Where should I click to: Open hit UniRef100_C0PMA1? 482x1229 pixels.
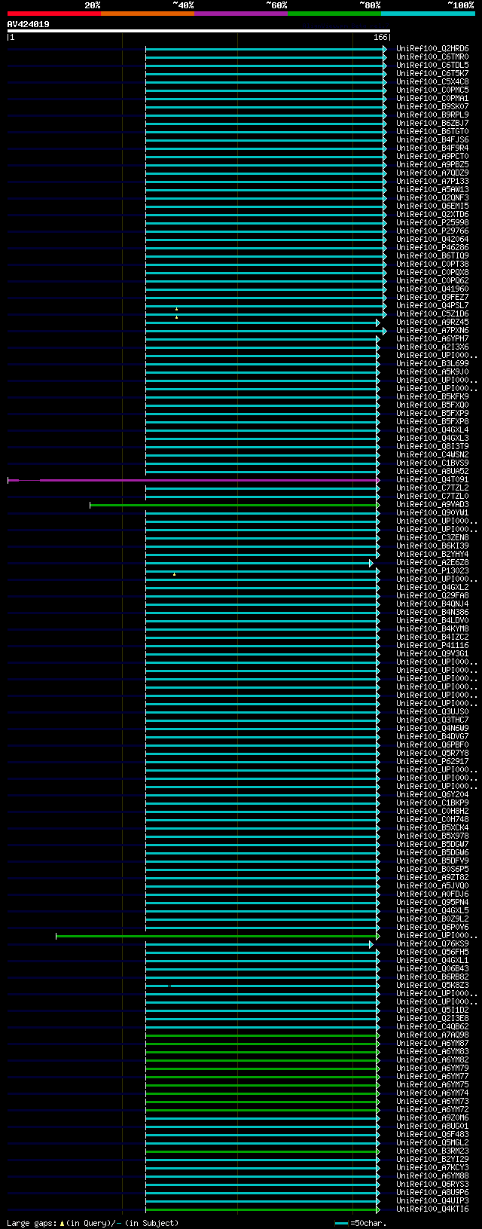point(432,99)
